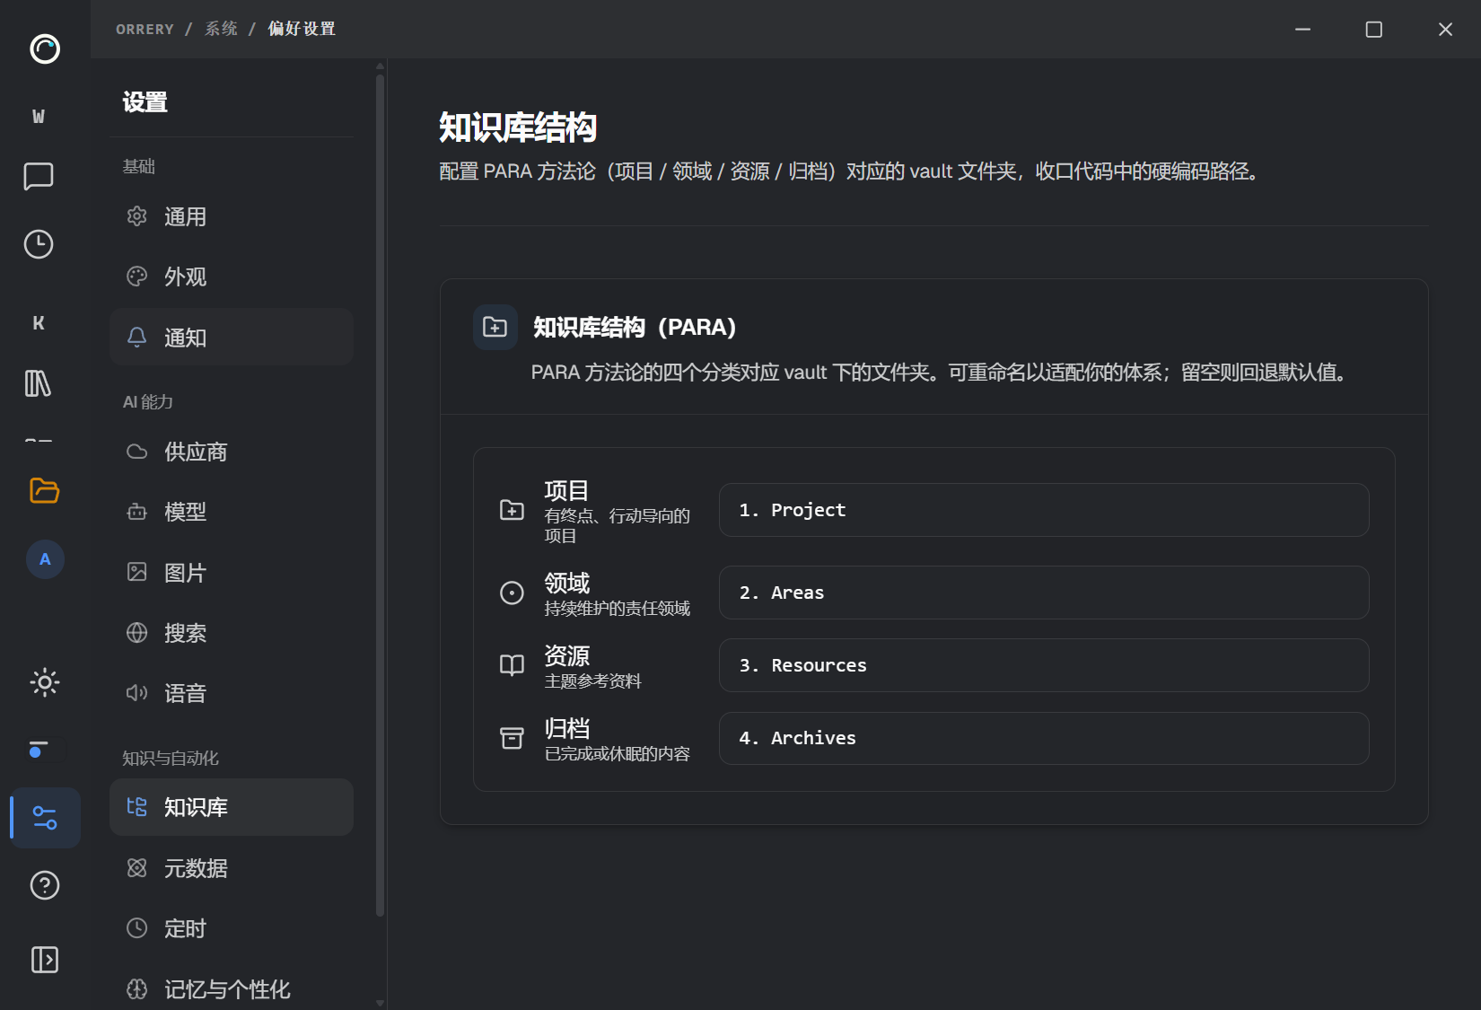Click the book icon beside 资源

click(x=512, y=665)
